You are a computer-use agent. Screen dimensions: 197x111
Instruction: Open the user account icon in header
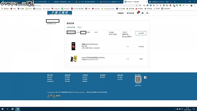point(143,13)
